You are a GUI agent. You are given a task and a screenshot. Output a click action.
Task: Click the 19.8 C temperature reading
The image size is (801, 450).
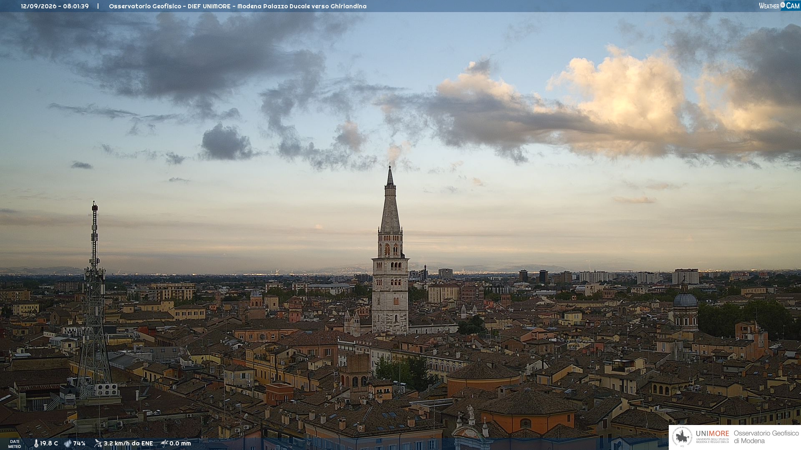click(49, 443)
